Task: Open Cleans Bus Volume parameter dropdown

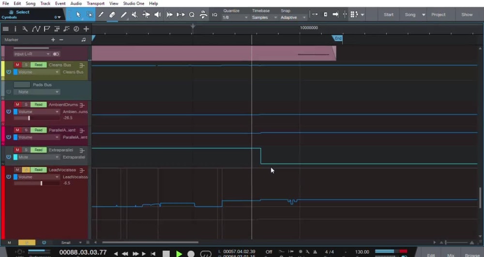Action: click(39, 72)
